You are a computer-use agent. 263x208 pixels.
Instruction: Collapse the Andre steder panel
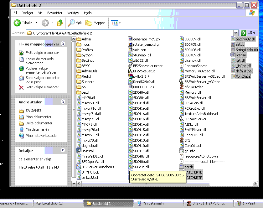pos(63,102)
